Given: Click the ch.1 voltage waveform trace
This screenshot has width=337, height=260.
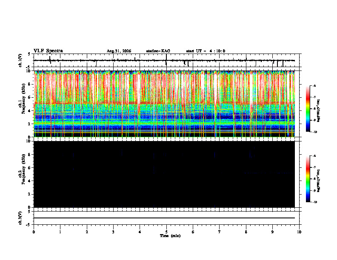Looking at the screenshot, I should [x=164, y=60].
